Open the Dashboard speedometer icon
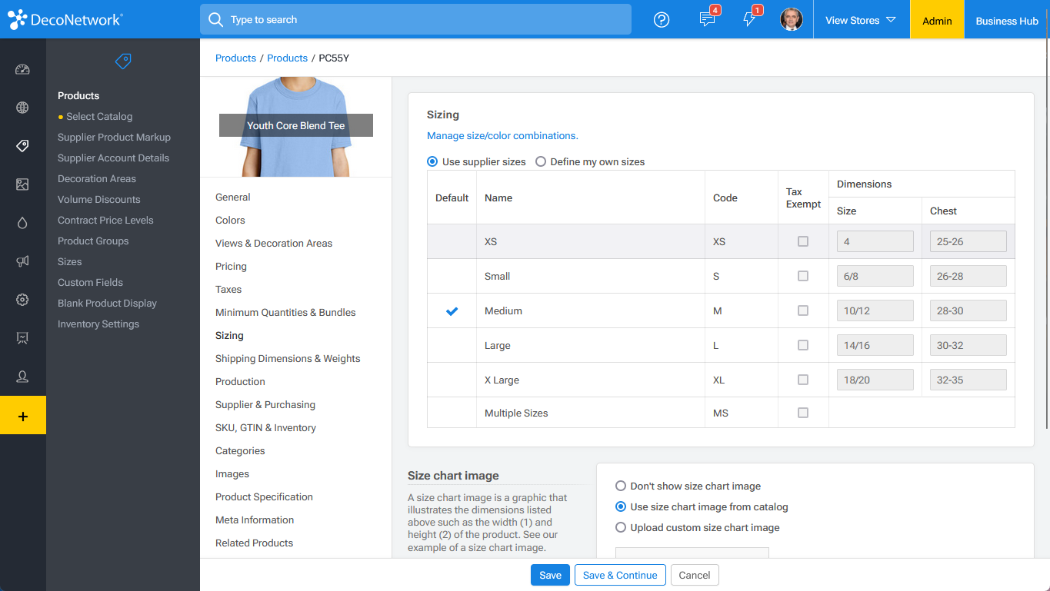 tap(23, 69)
